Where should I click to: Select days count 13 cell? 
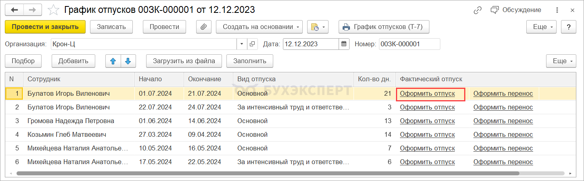(x=375, y=121)
